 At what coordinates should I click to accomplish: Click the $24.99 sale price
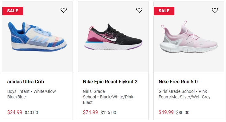pos(15,112)
